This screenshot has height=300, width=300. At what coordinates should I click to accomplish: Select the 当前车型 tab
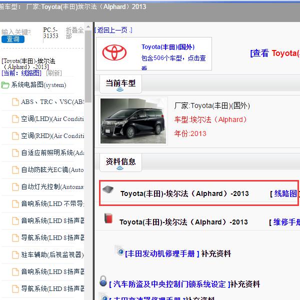click(x=120, y=84)
